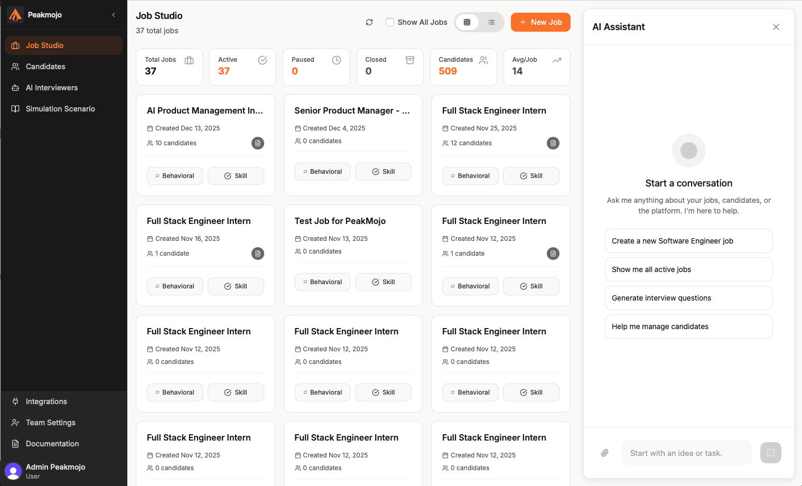Choose 'Help me manage candidates' suggestion
Viewport: 802px width, 486px height.
pos(689,326)
